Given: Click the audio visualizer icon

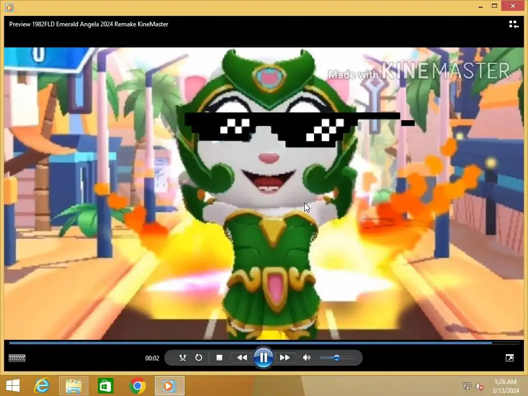Looking at the screenshot, I should (x=17, y=358).
